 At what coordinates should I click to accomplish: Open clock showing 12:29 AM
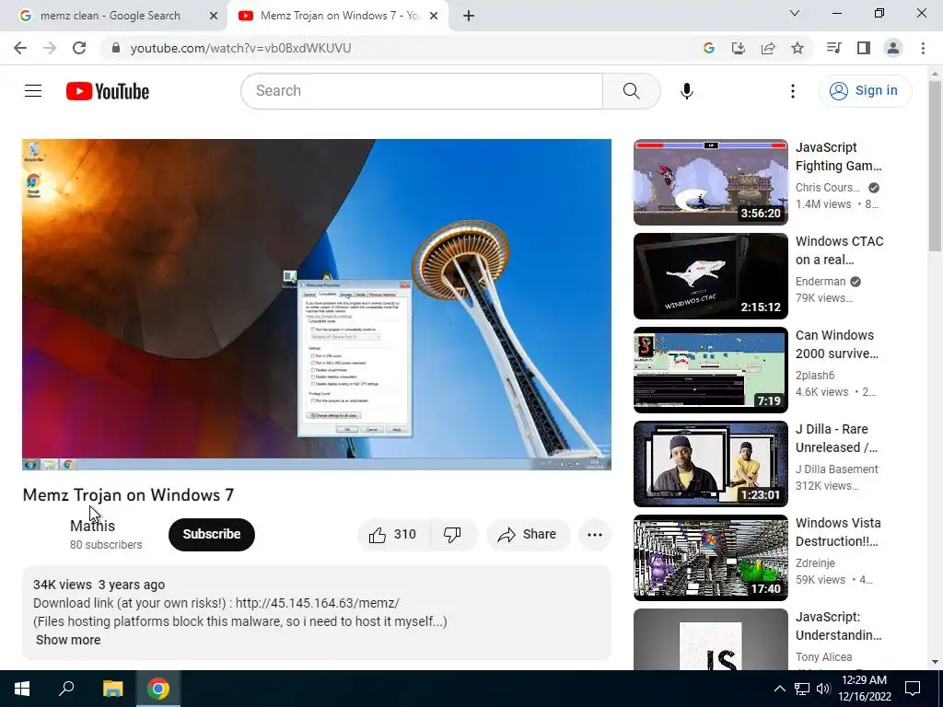864,689
